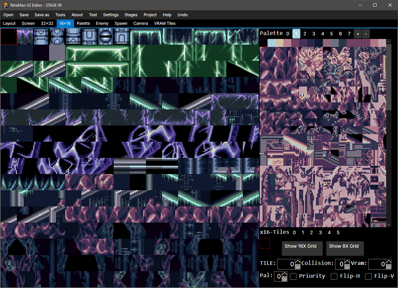Image resolution: width=398 pixels, height=288 pixels.
Task: Select palette number 3
Action: tap(314, 34)
